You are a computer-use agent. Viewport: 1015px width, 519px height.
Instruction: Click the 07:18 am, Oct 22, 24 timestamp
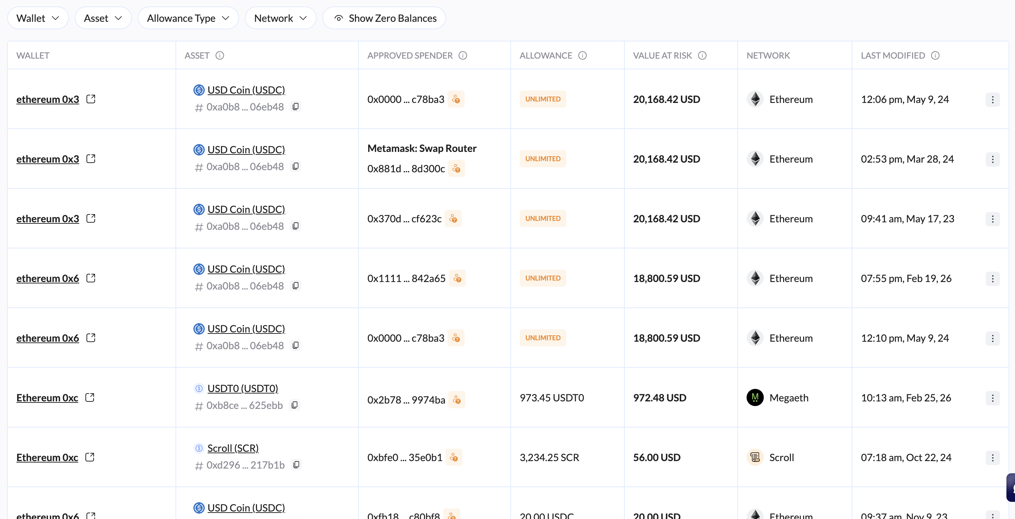pyautogui.click(x=906, y=458)
